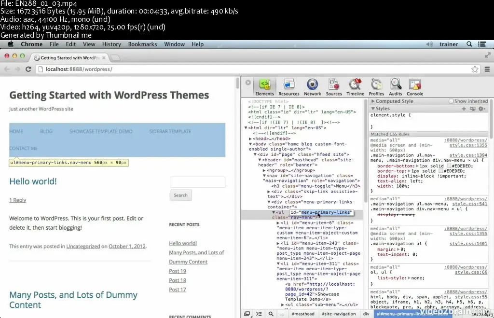Expand the li menu-item-243 node
The width and height of the screenshot is (494, 318).
pos(278,243)
